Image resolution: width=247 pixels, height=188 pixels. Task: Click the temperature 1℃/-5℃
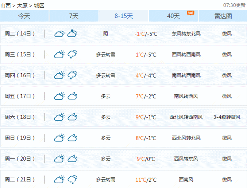coord(146,55)
